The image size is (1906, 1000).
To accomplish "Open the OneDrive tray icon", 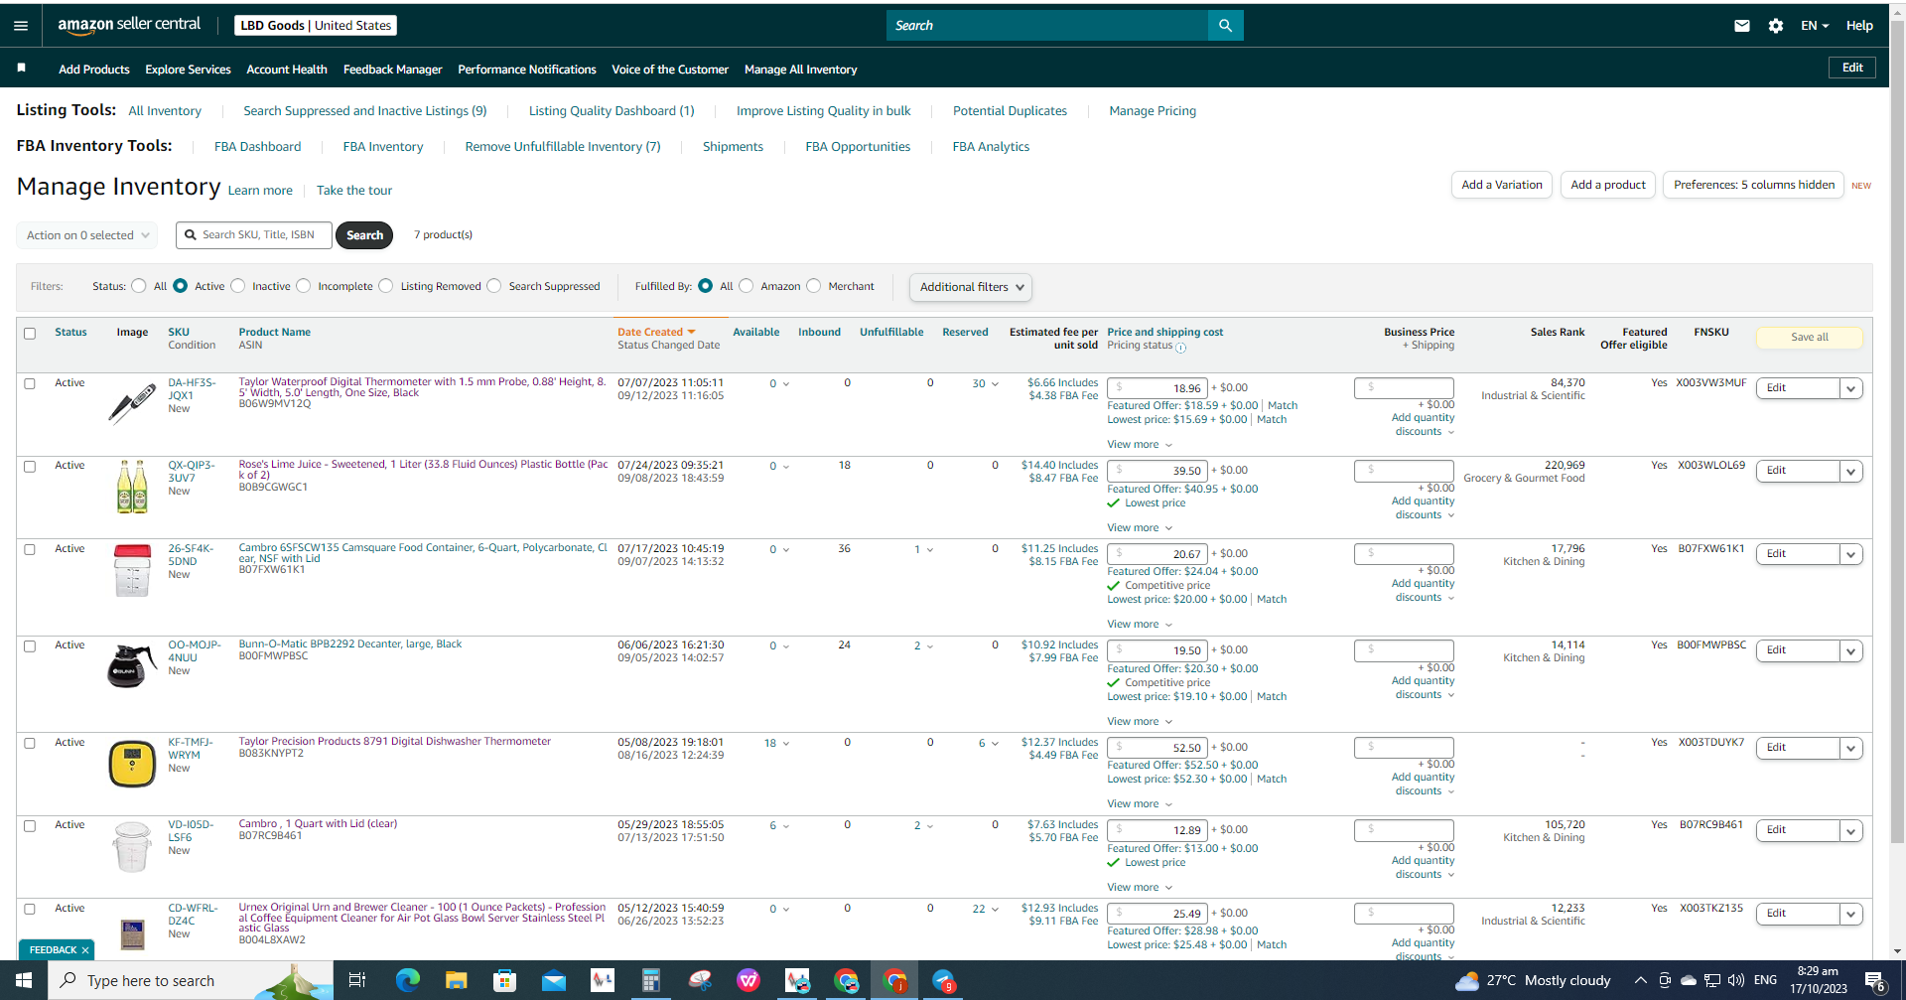I will 1688,980.
